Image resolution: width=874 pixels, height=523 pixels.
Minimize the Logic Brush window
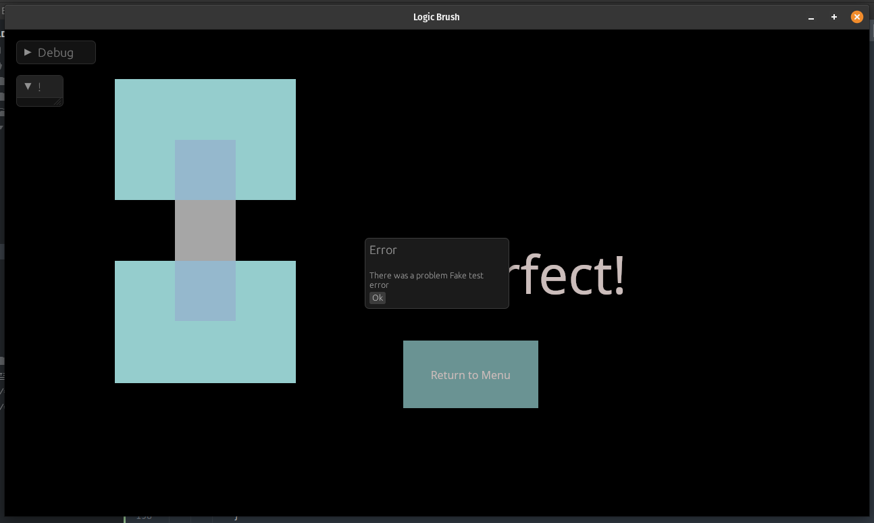(x=811, y=18)
